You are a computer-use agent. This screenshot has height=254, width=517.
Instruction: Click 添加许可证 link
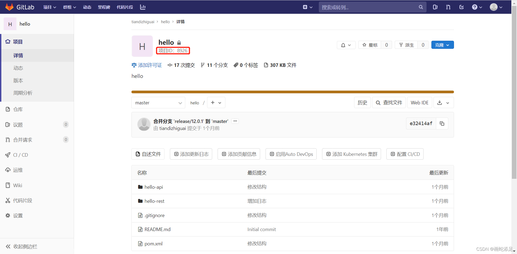147,65
